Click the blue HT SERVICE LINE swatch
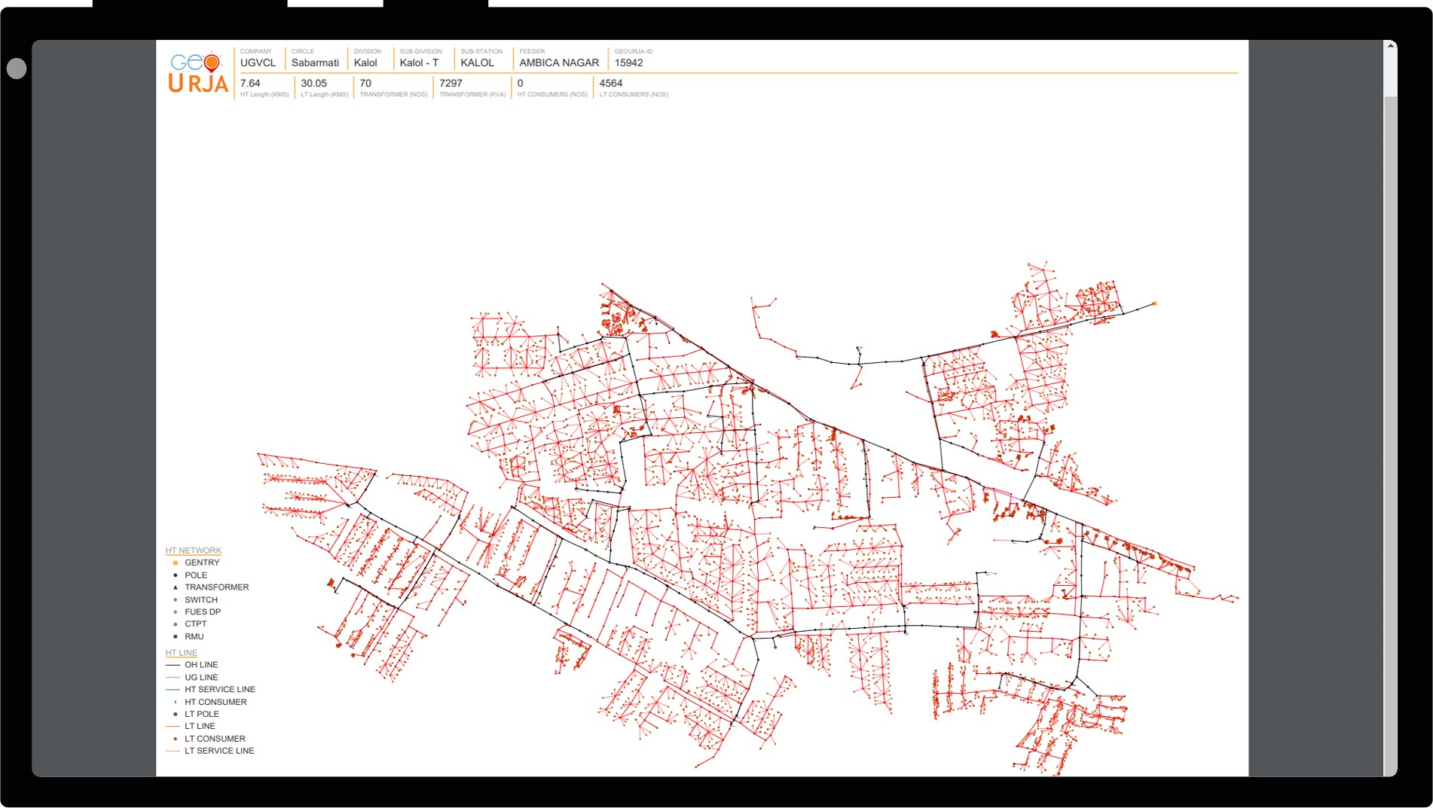Image resolution: width=1433 pixels, height=808 pixels. (173, 690)
